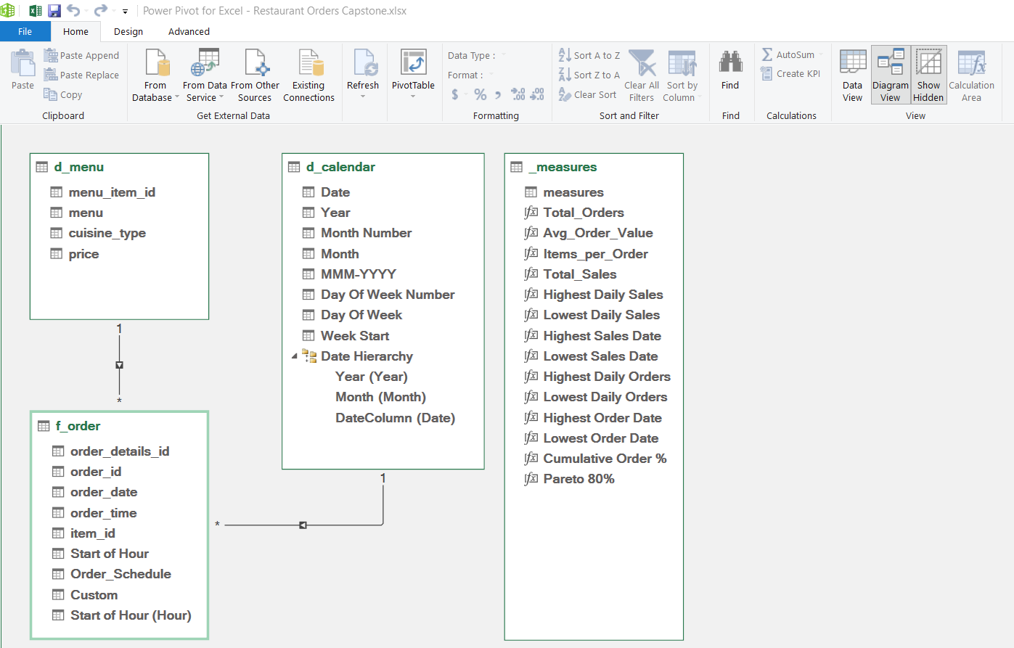Click the Redo icon
The height and width of the screenshot is (648, 1014).
100,10
